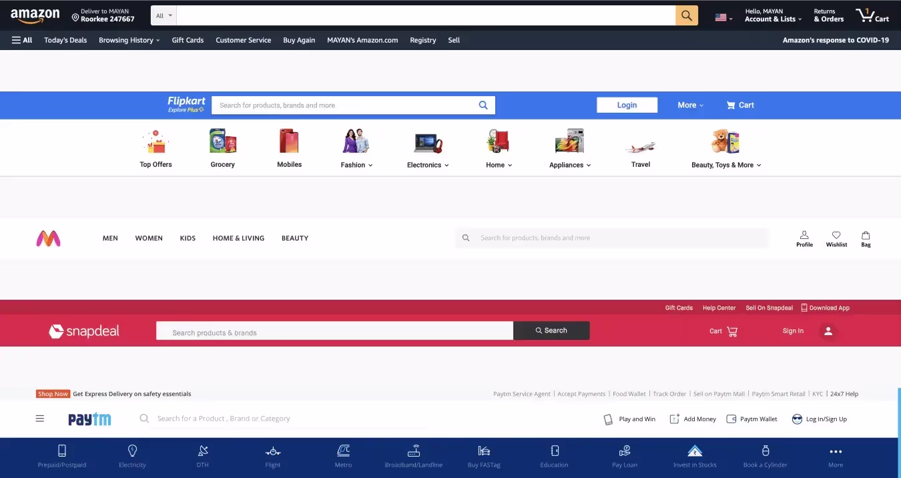
Task: Open Flipkart Grocery category icon
Action: 222,142
